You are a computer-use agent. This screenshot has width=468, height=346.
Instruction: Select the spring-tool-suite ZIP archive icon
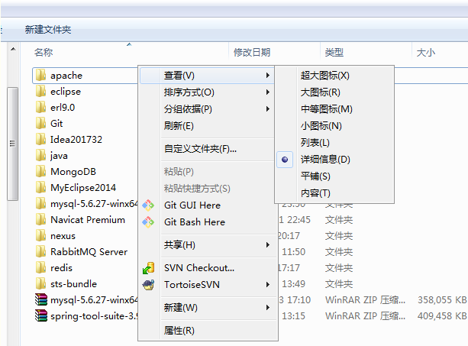(41, 315)
